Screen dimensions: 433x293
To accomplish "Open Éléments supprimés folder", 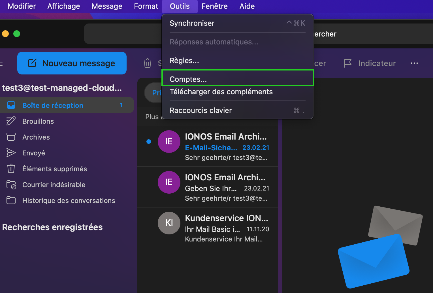I will (x=67, y=169).
